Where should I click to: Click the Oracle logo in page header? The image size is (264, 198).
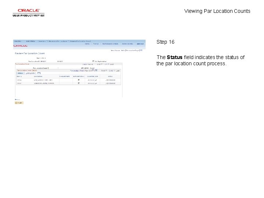[21, 46]
